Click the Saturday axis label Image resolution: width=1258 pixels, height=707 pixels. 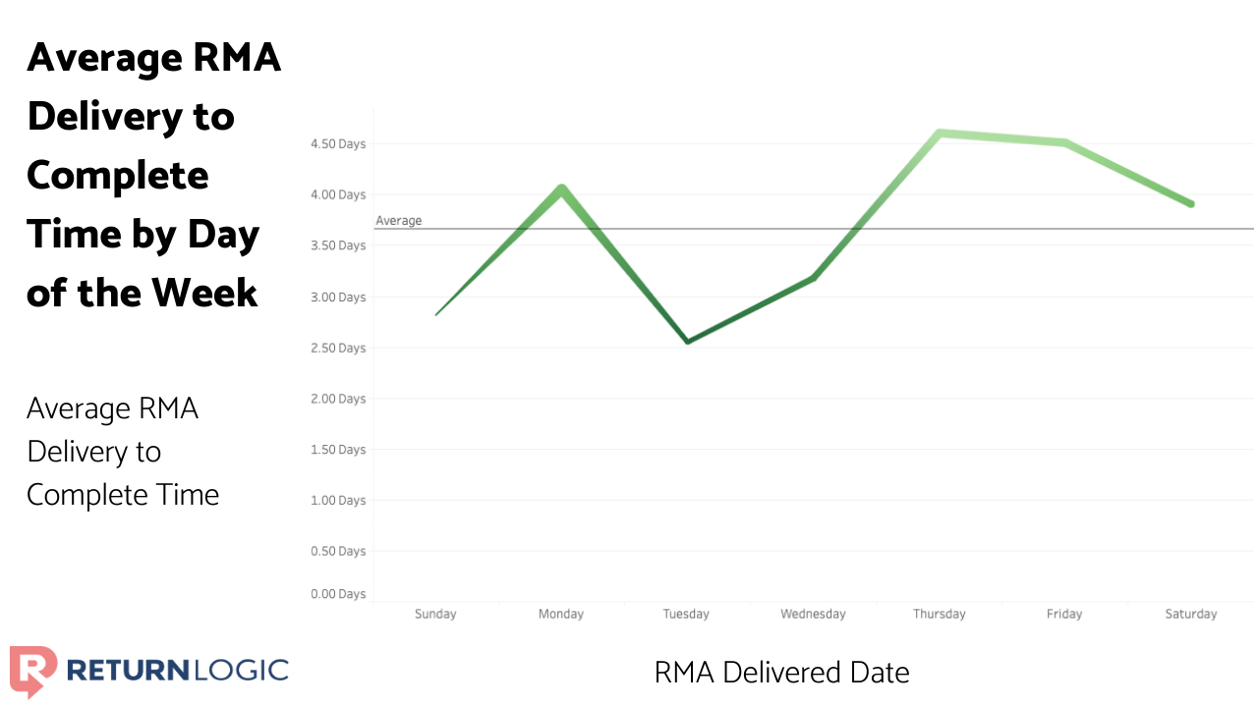[1190, 615]
